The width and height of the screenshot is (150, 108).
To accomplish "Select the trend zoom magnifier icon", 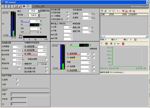I will 115,44.
